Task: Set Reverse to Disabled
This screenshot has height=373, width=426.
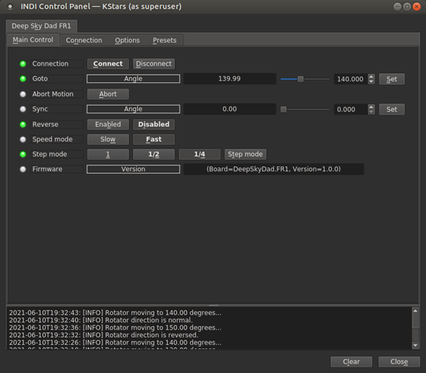Action: 154,125
